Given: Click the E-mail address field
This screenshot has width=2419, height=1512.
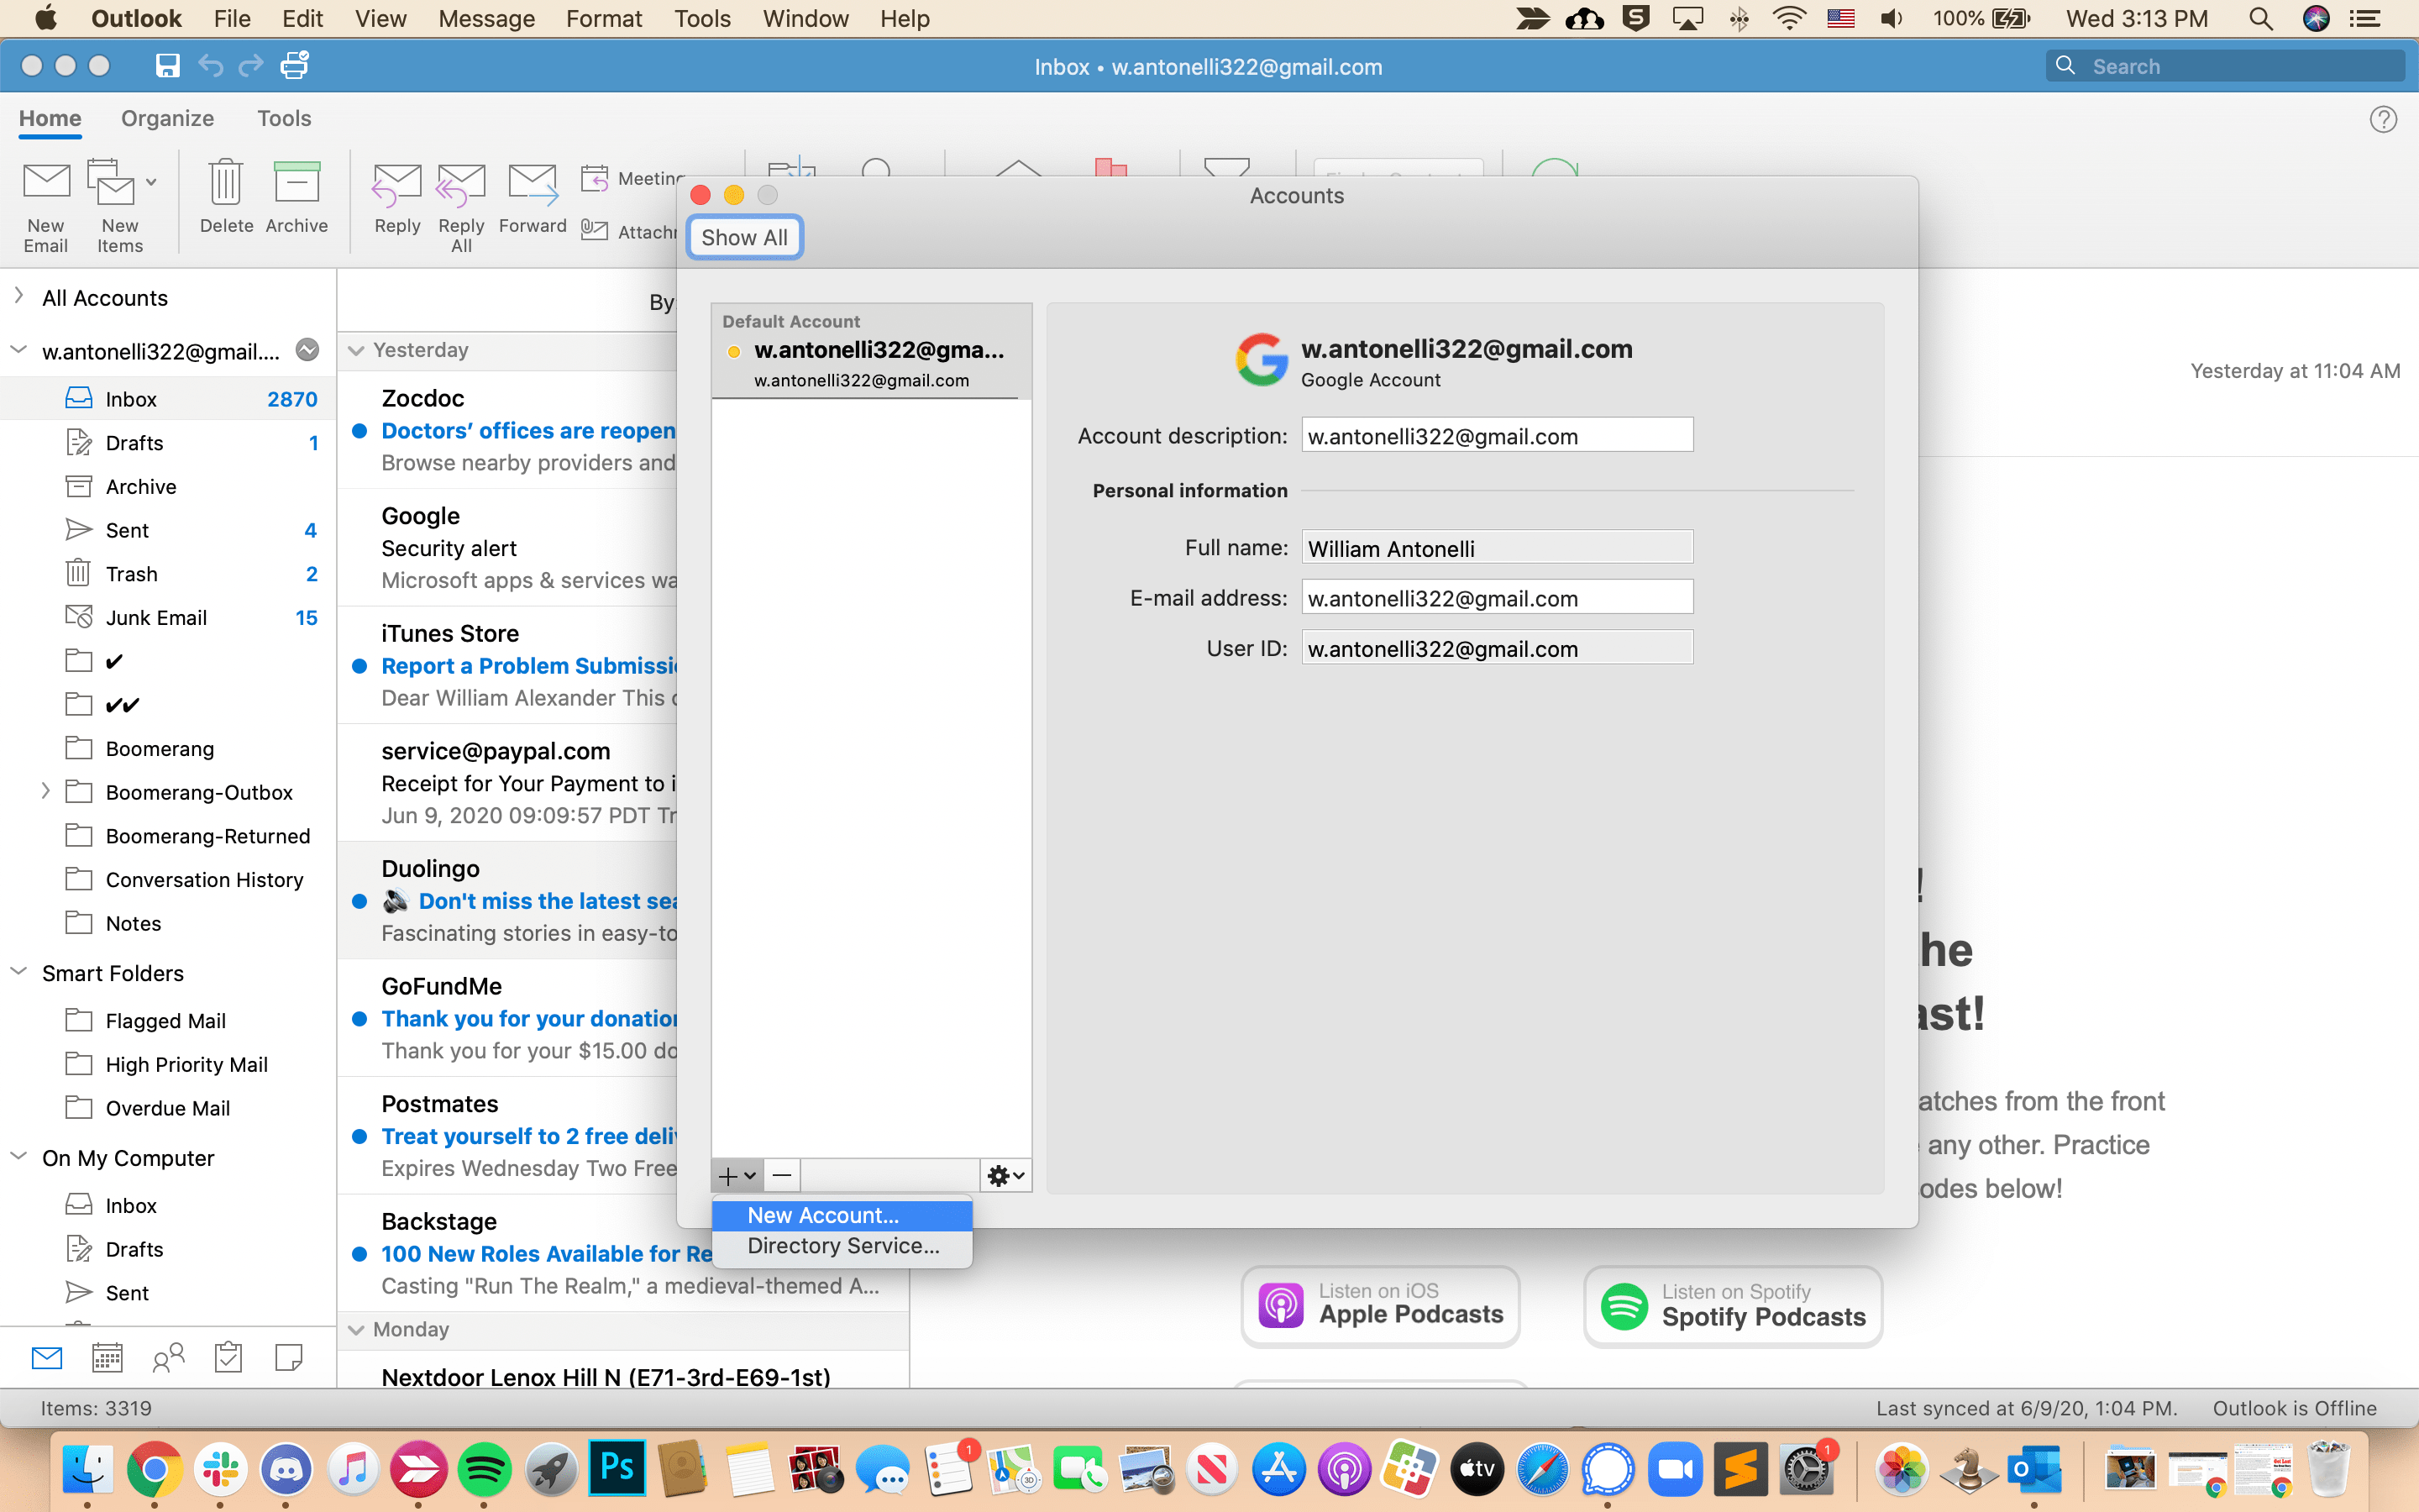Looking at the screenshot, I should coord(1497,598).
